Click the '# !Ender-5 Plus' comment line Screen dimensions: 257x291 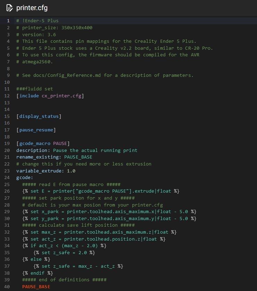tap(37, 21)
